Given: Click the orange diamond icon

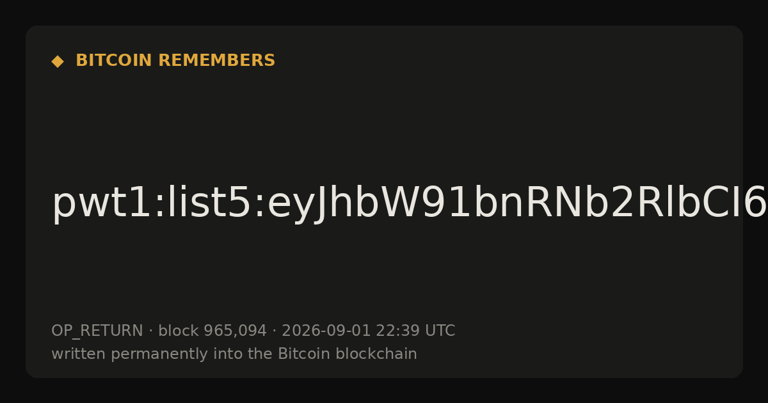Looking at the screenshot, I should [58, 61].
